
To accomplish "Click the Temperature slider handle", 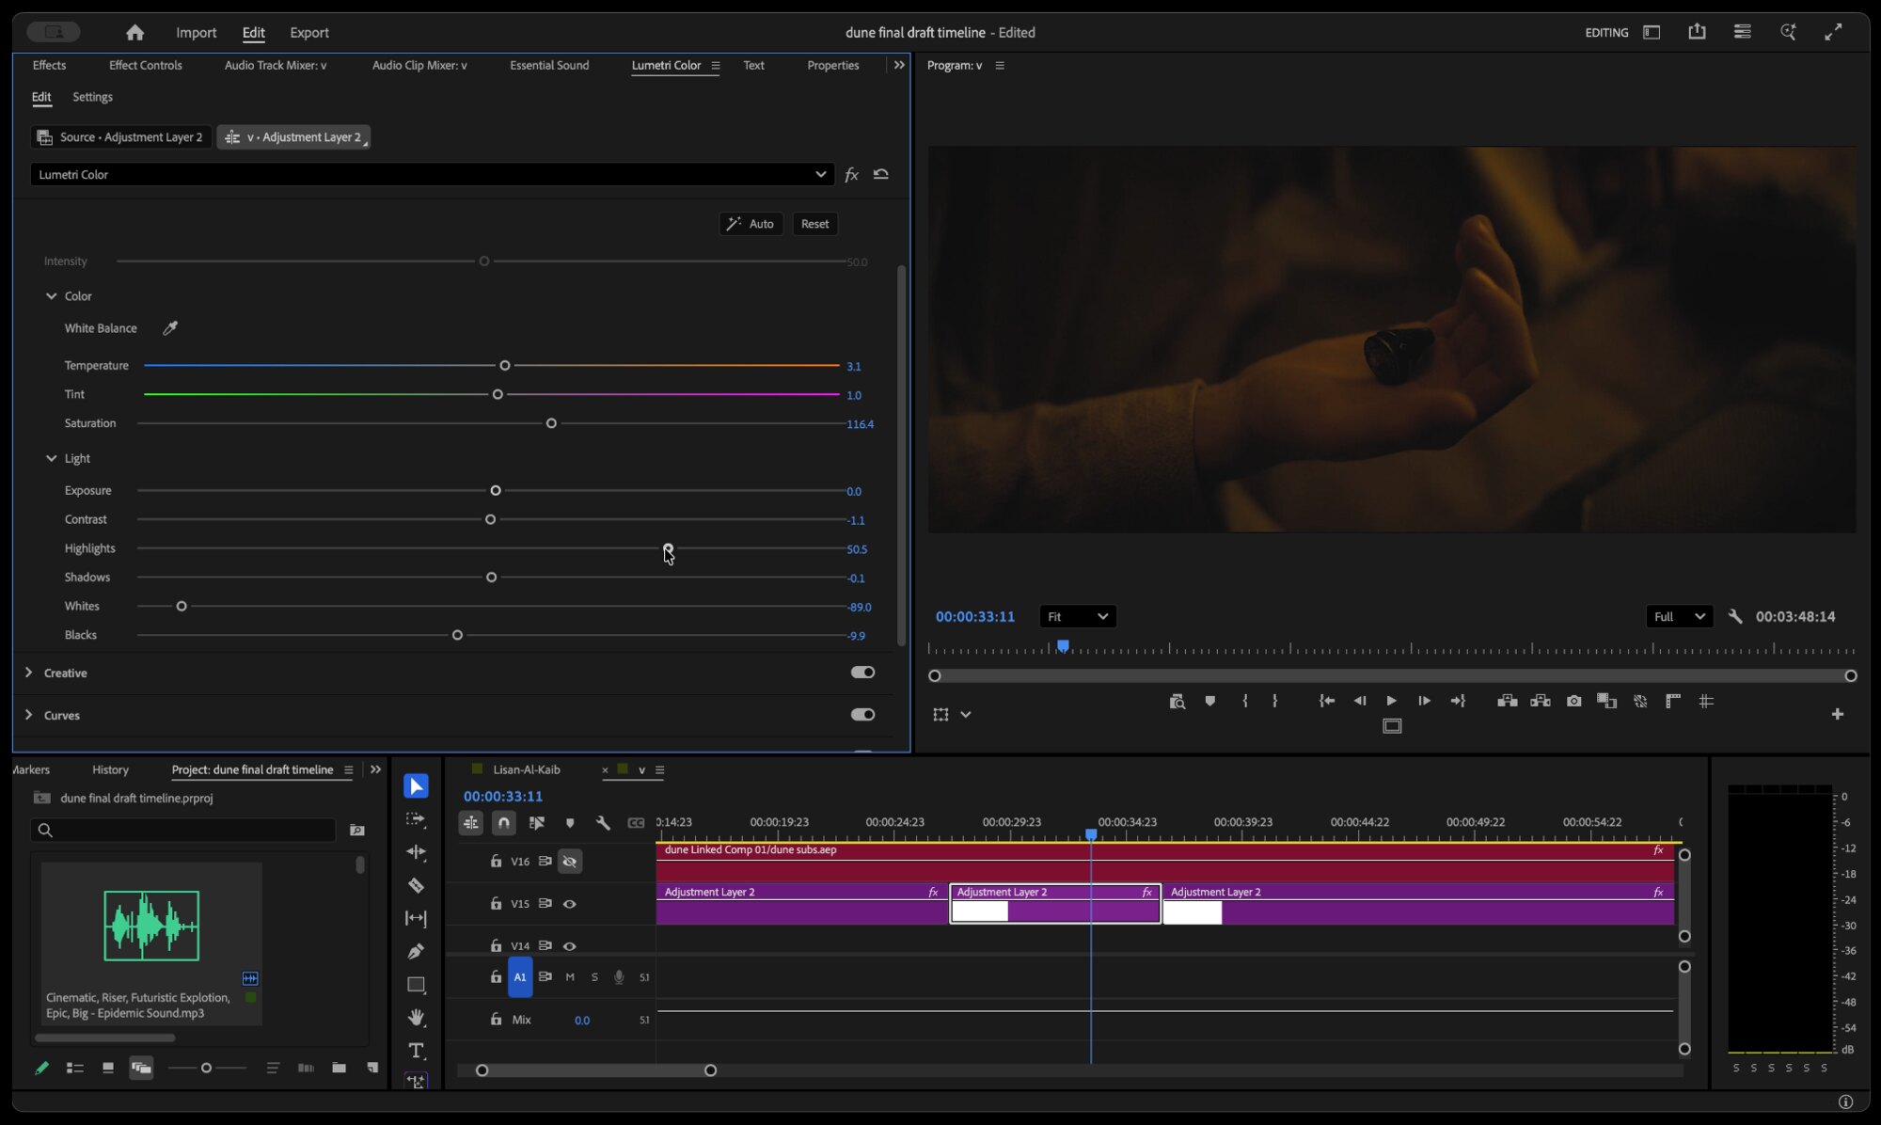I will (x=505, y=366).
